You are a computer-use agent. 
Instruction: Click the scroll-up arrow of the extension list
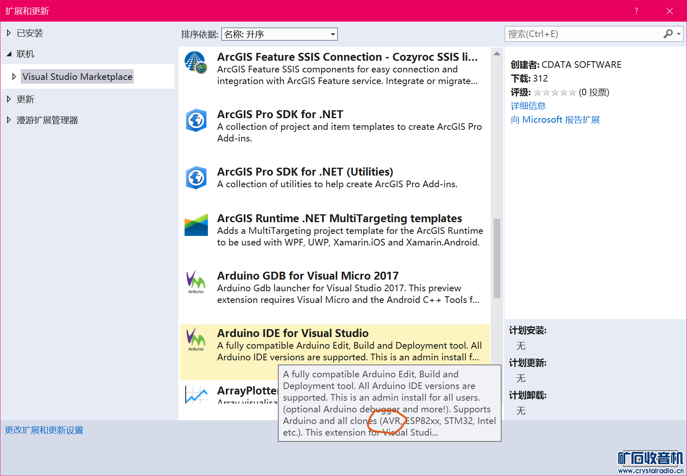click(497, 54)
